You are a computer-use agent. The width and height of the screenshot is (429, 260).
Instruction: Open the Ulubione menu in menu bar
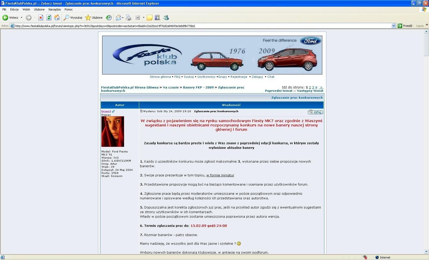click(39, 9)
